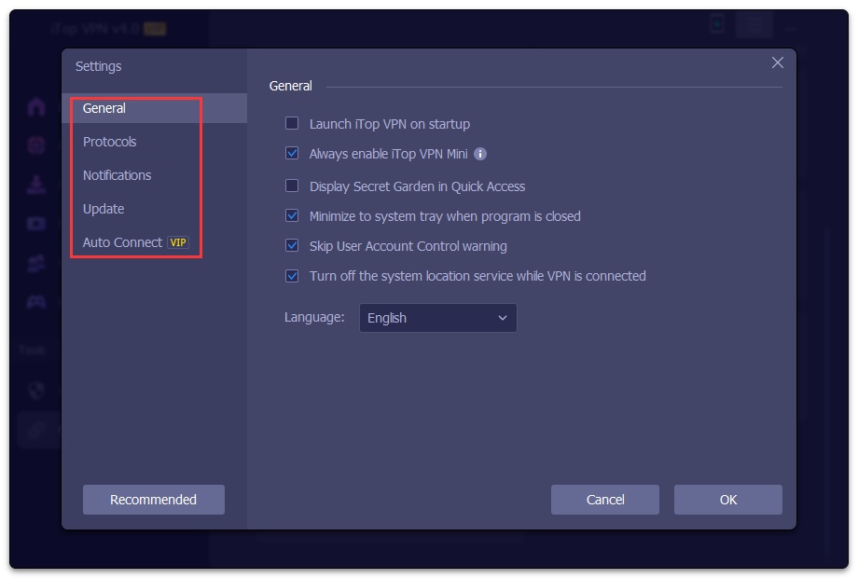Open the Language dropdown showing English
Image resolution: width=858 pixels, height=578 pixels.
[437, 318]
